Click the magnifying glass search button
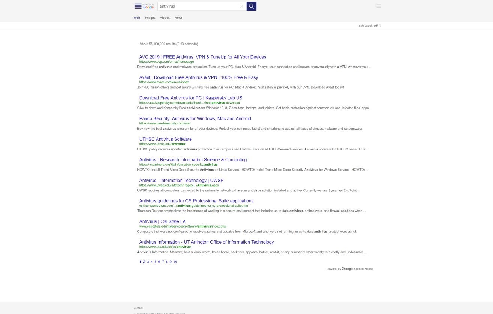Viewport: 493px width, 314px height. tap(252, 6)
